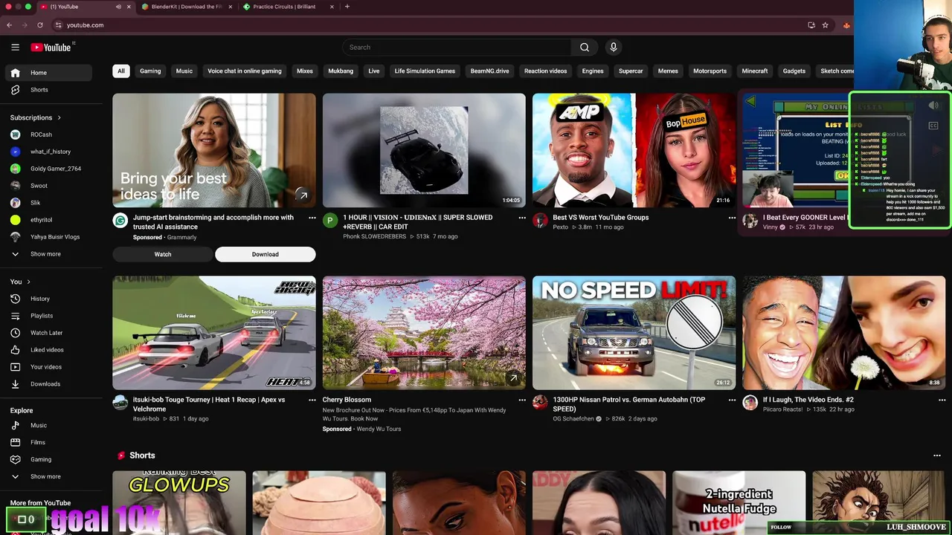Viewport: 952px width, 535px height.
Task: Open more options for itsuki-bob Touge Tourney video
Action: click(312, 400)
